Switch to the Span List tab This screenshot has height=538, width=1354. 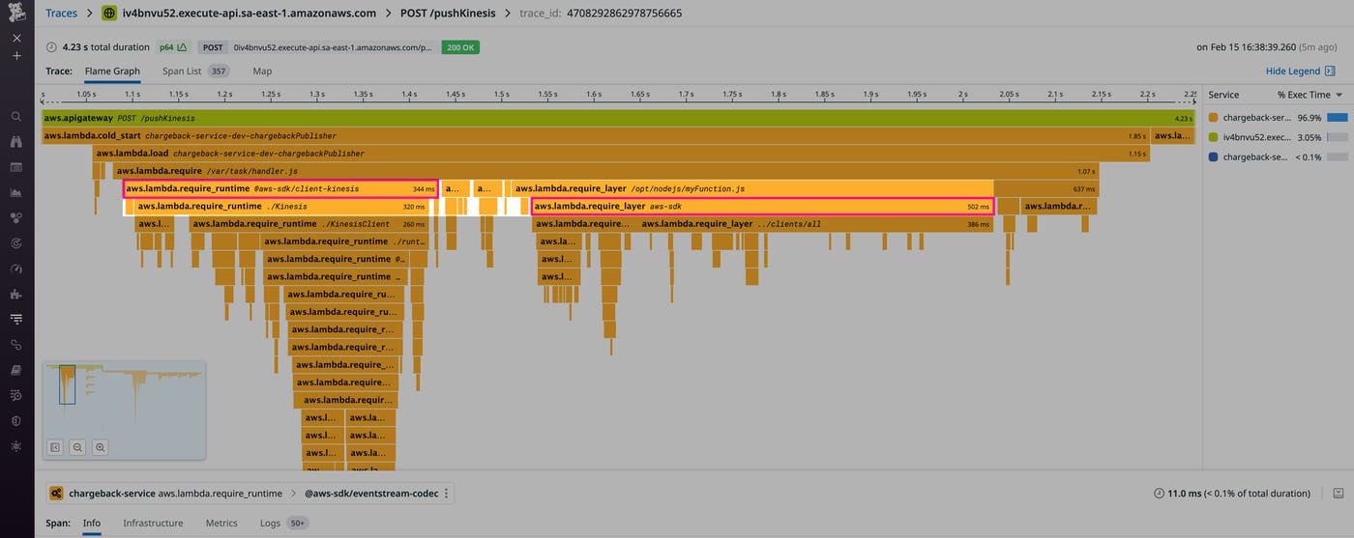click(x=182, y=71)
